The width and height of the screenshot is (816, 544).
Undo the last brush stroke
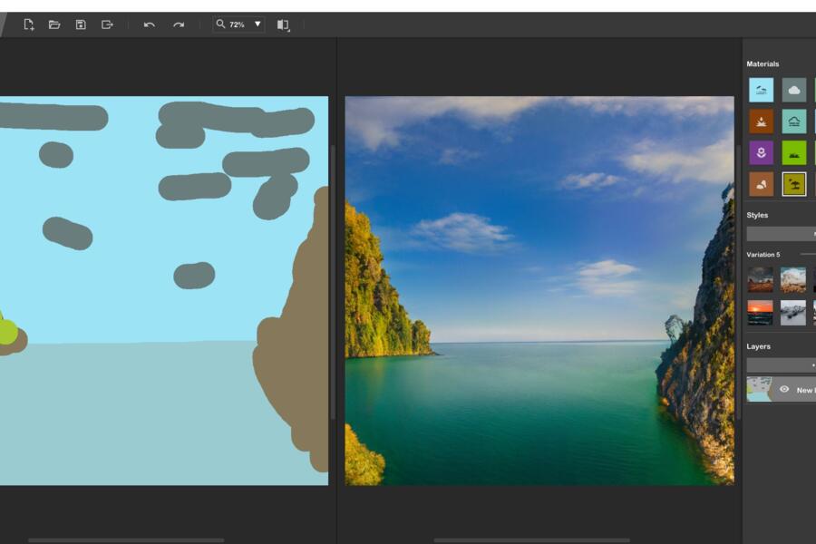point(150,24)
